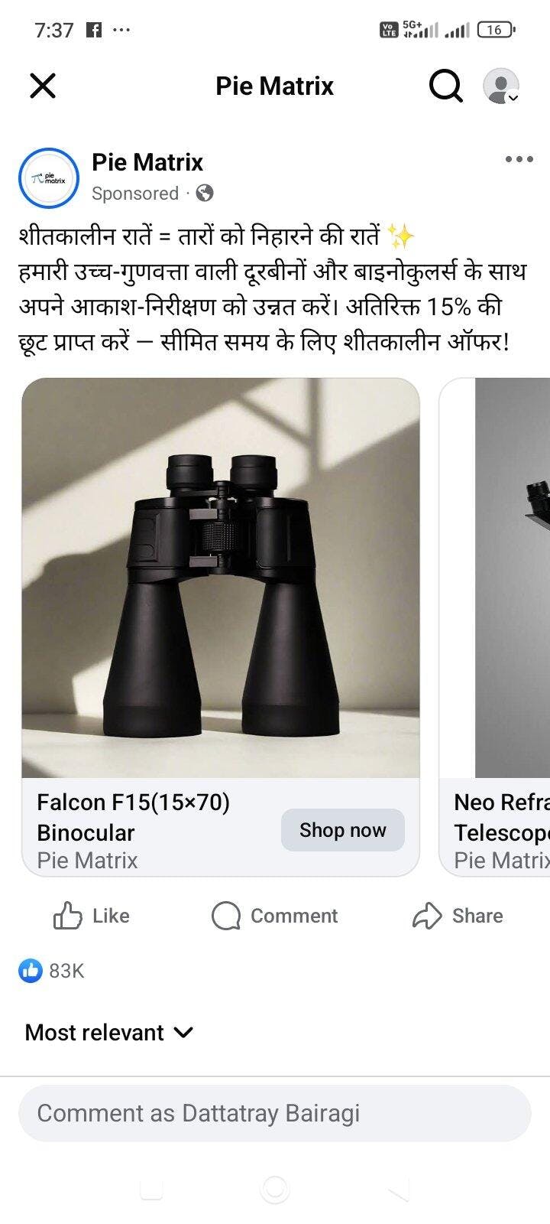Open the three-dot post options menu
Viewport: 550px width, 1224px height.
coord(519,159)
